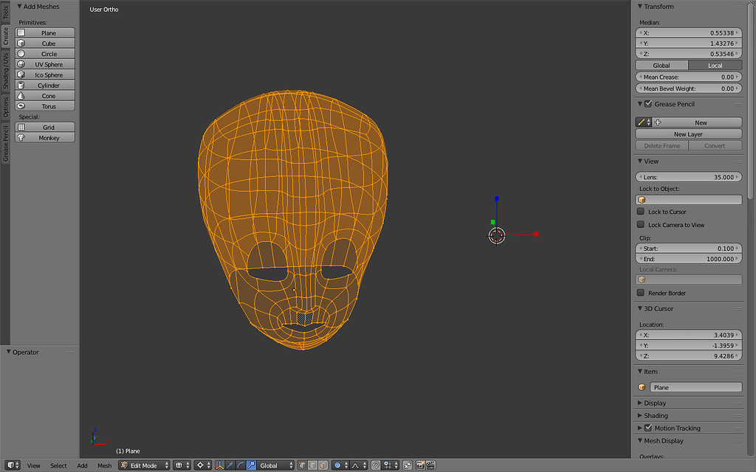
Task: Add a UV Sphere primitive
Action: [x=45, y=64]
